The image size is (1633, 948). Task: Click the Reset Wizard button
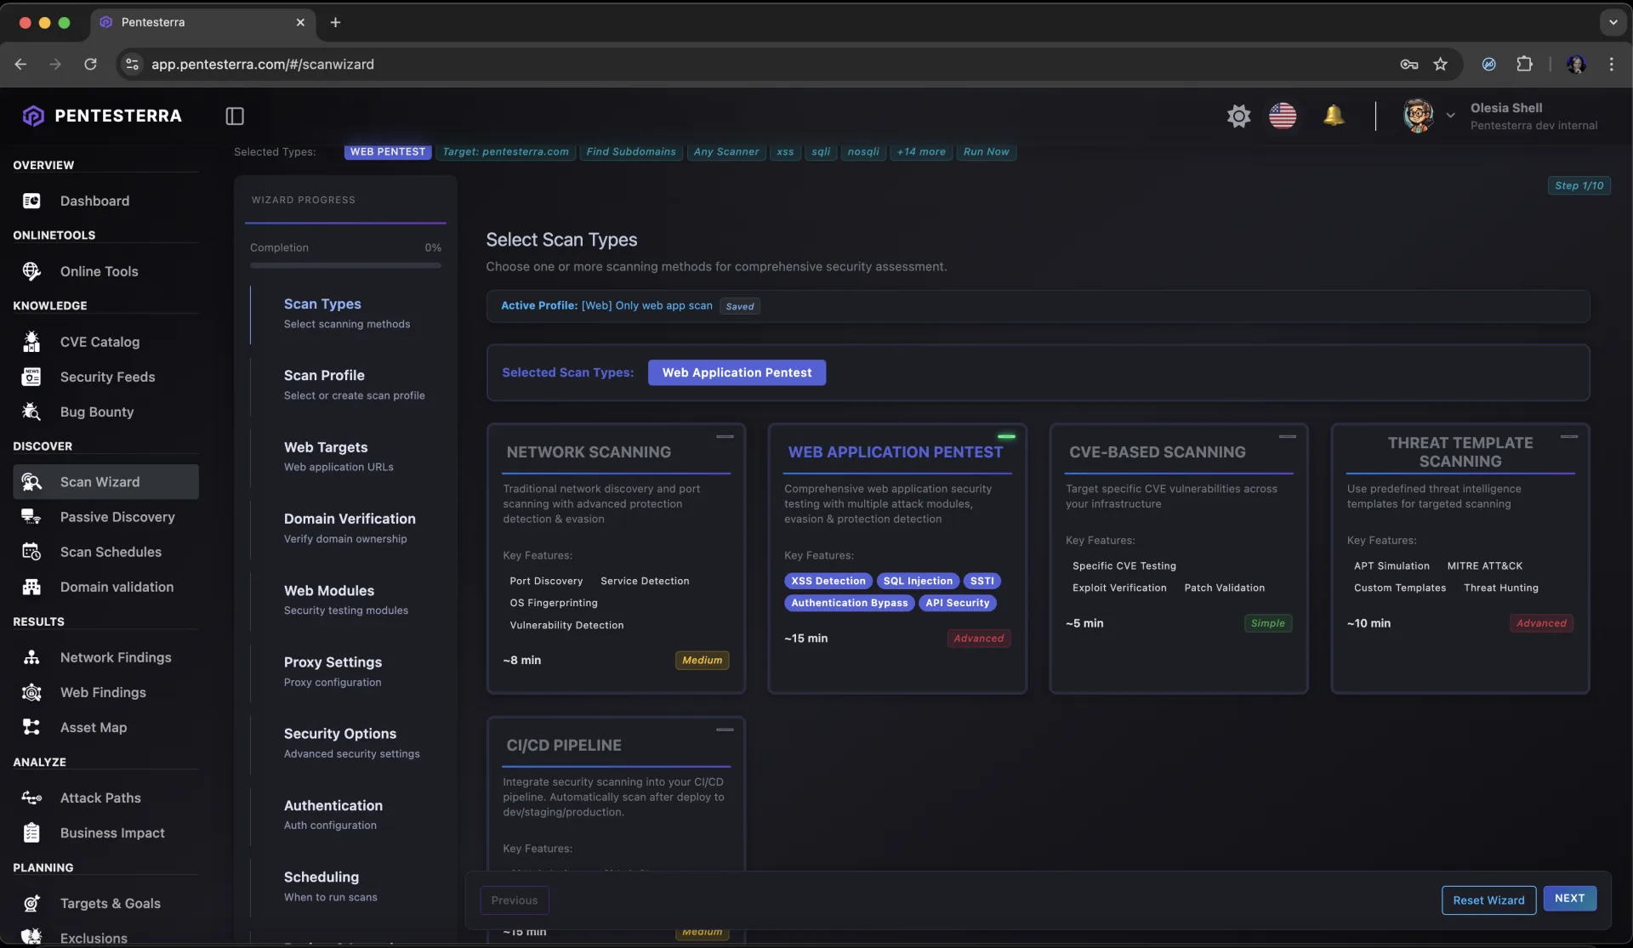pyautogui.click(x=1488, y=900)
